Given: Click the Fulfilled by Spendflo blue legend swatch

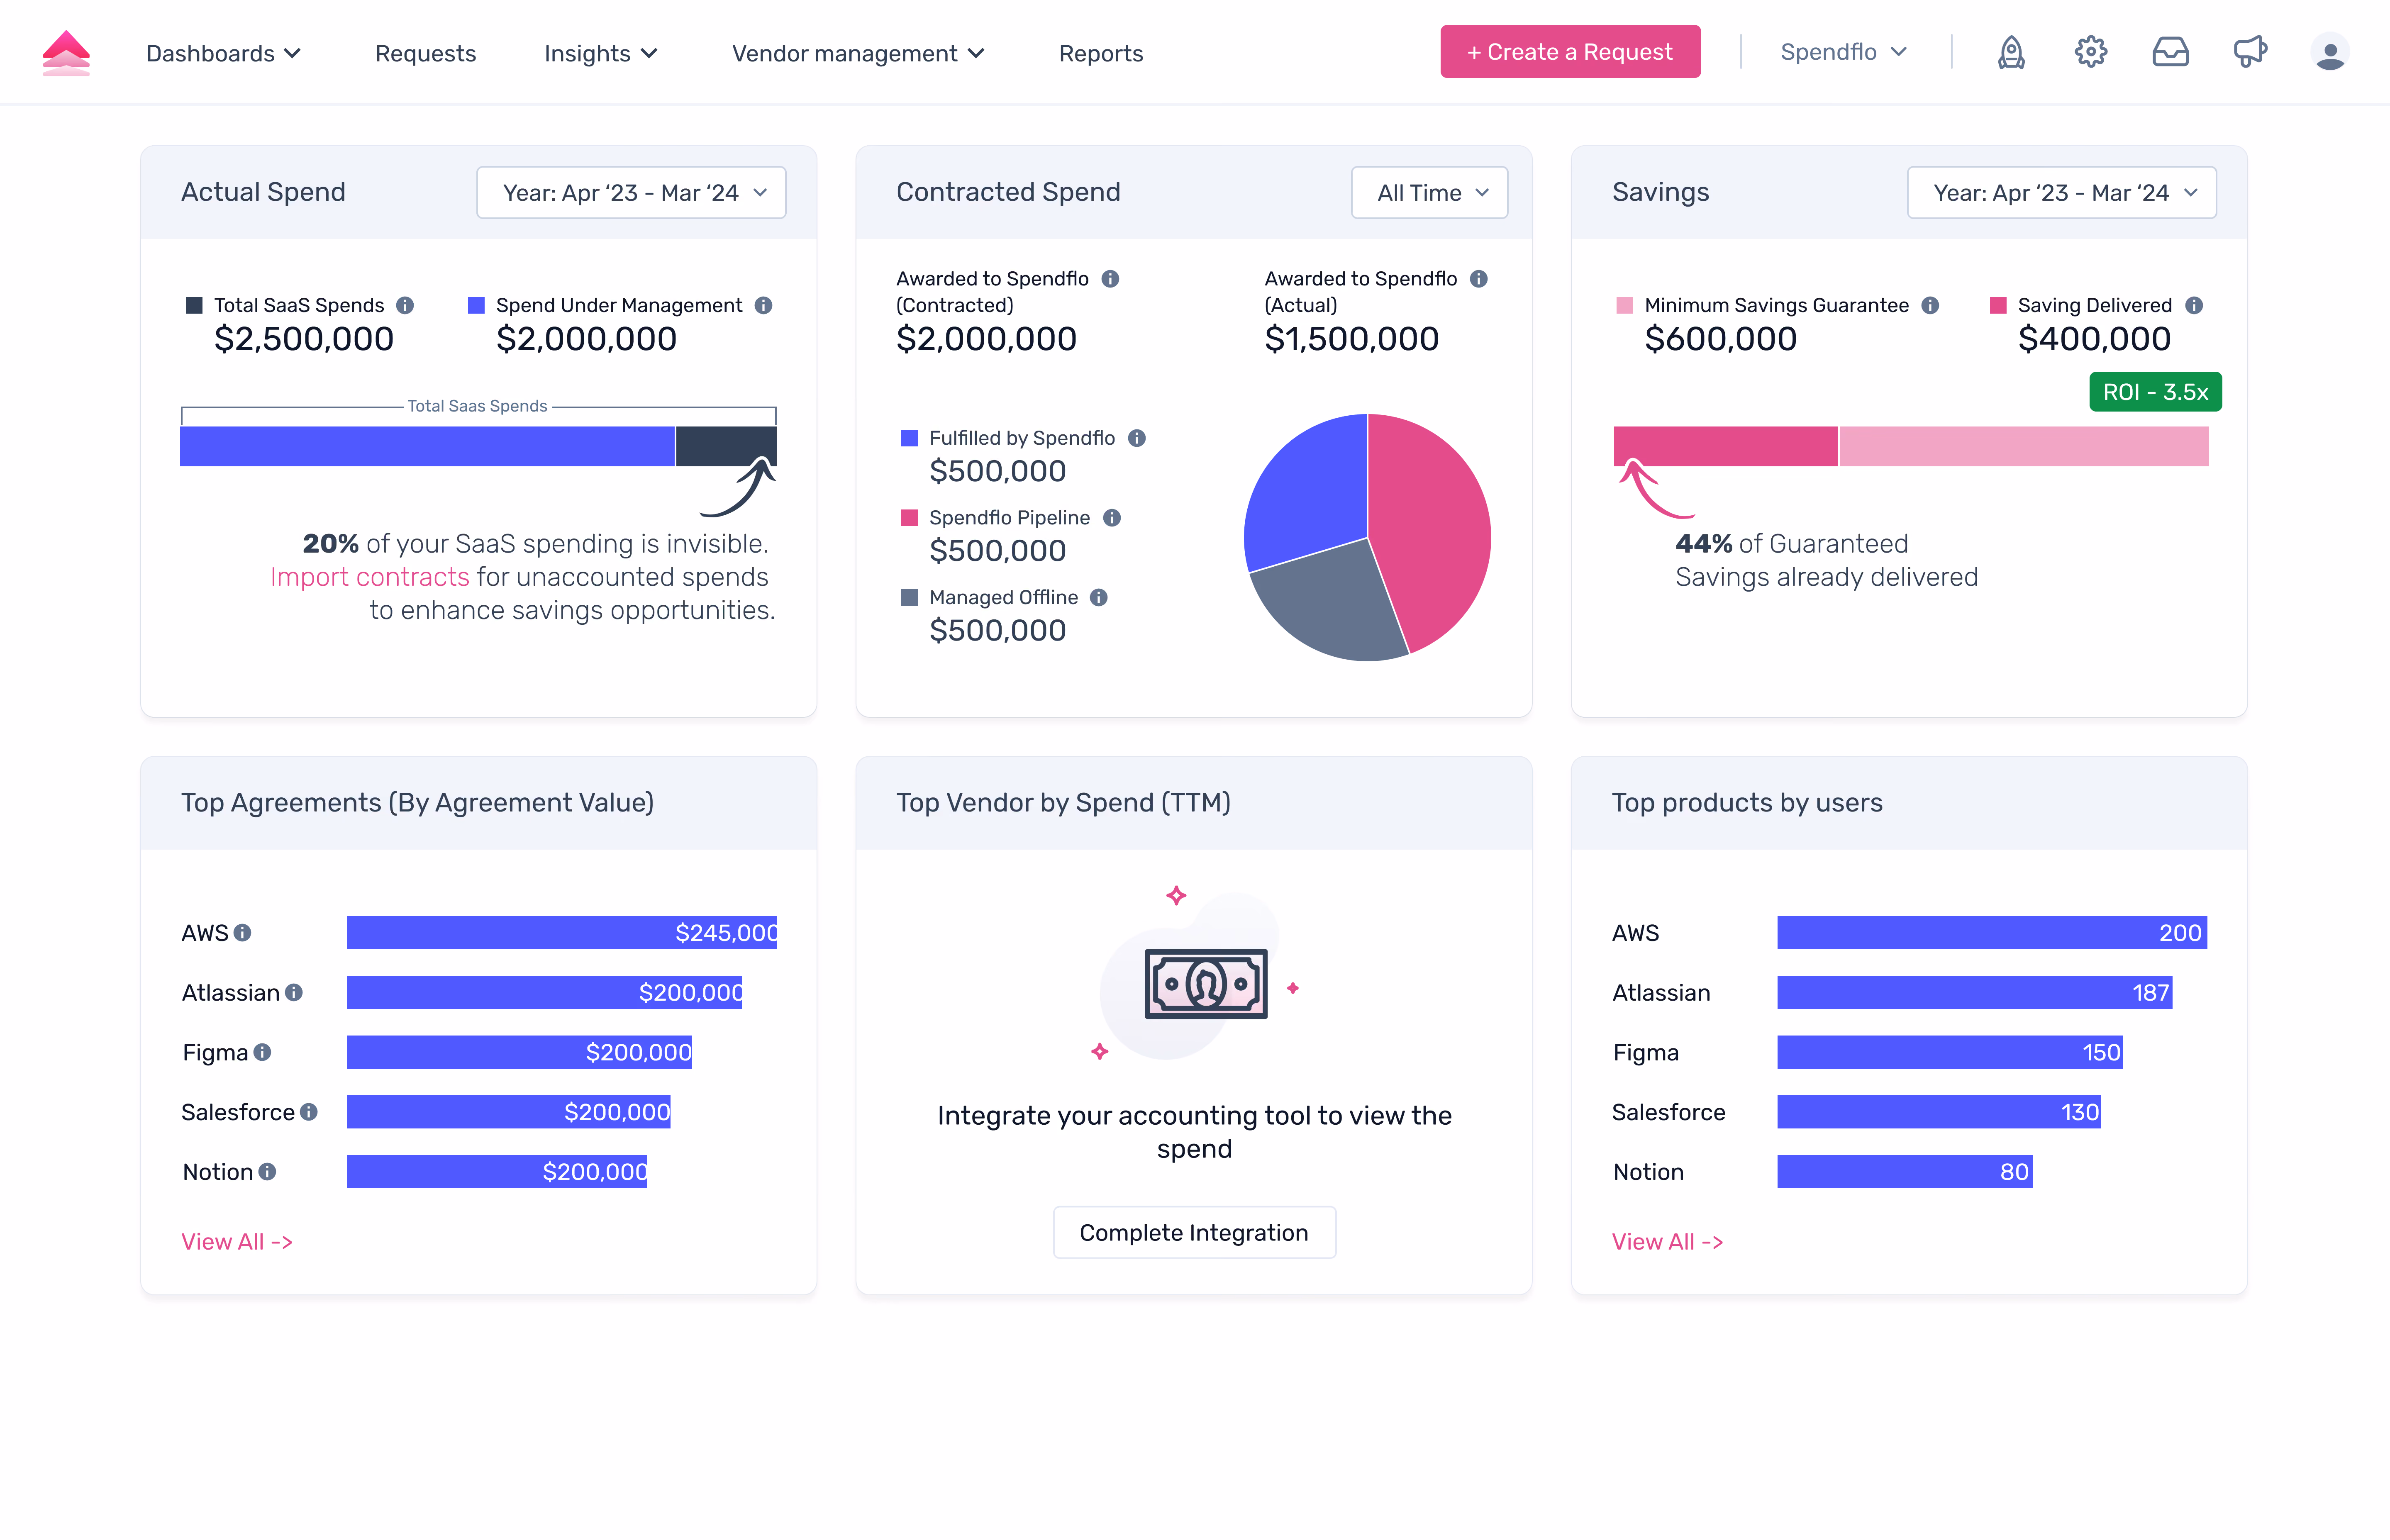Looking at the screenshot, I should click(909, 438).
